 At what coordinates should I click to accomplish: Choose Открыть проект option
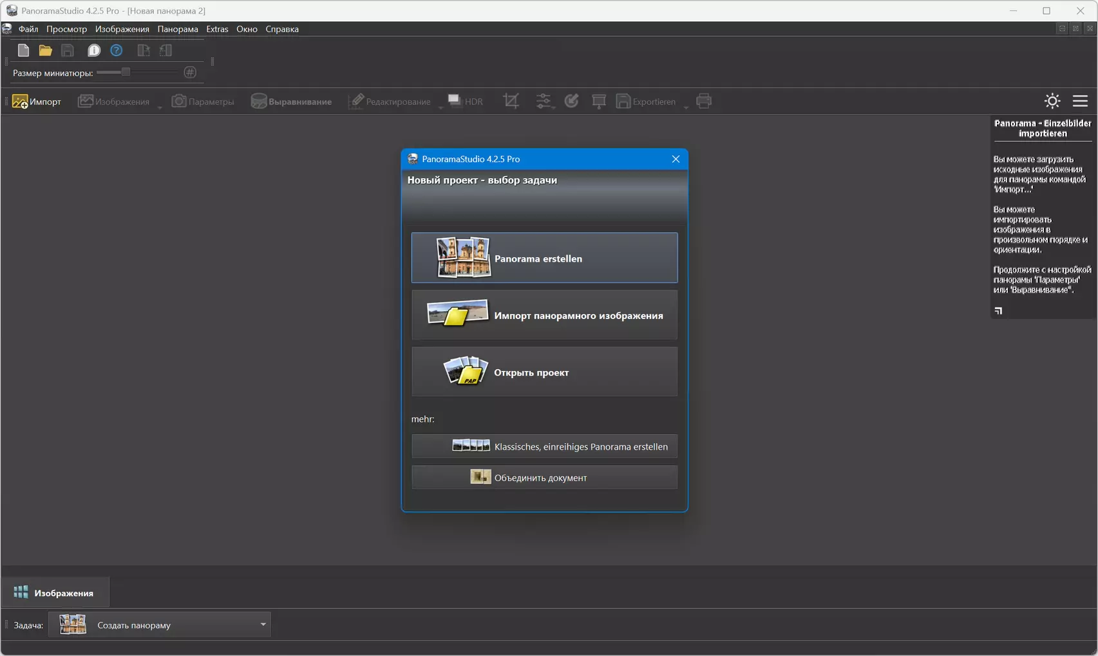click(544, 372)
